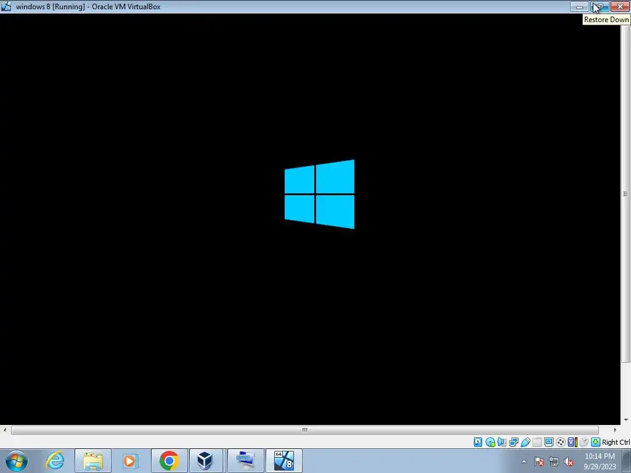Click the CPU virtualization status icon
This screenshot has height=473, width=631.
[572, 442]
